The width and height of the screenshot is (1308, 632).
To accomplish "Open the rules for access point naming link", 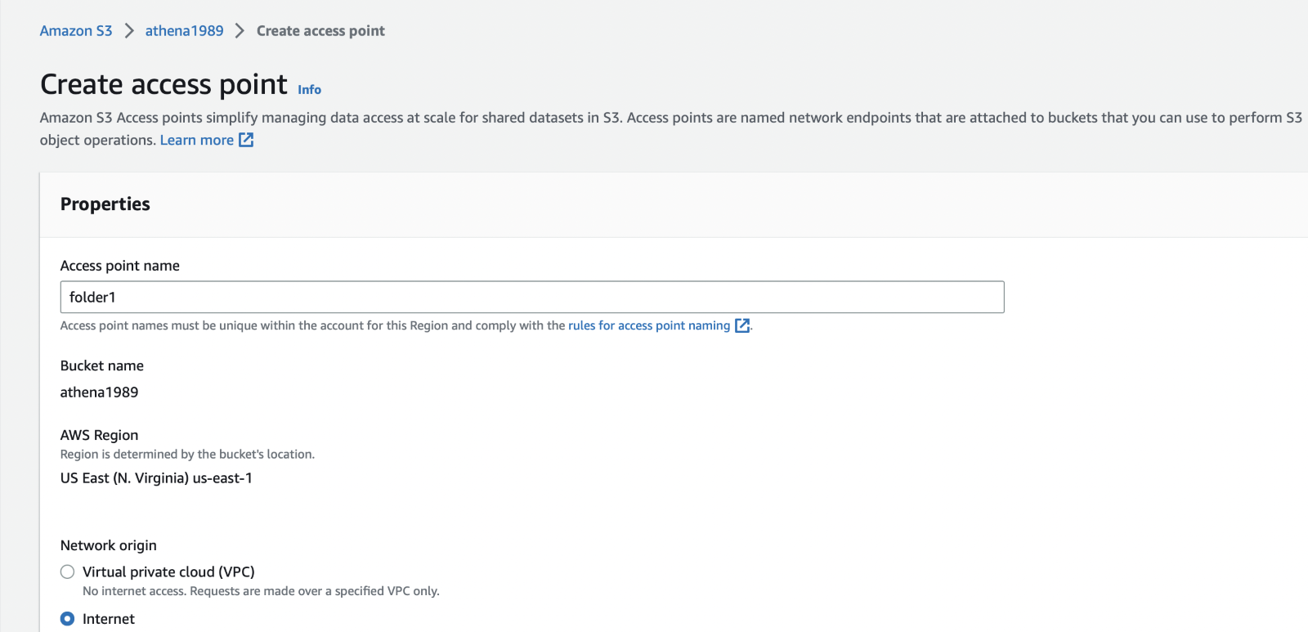I will pos(649,325).
